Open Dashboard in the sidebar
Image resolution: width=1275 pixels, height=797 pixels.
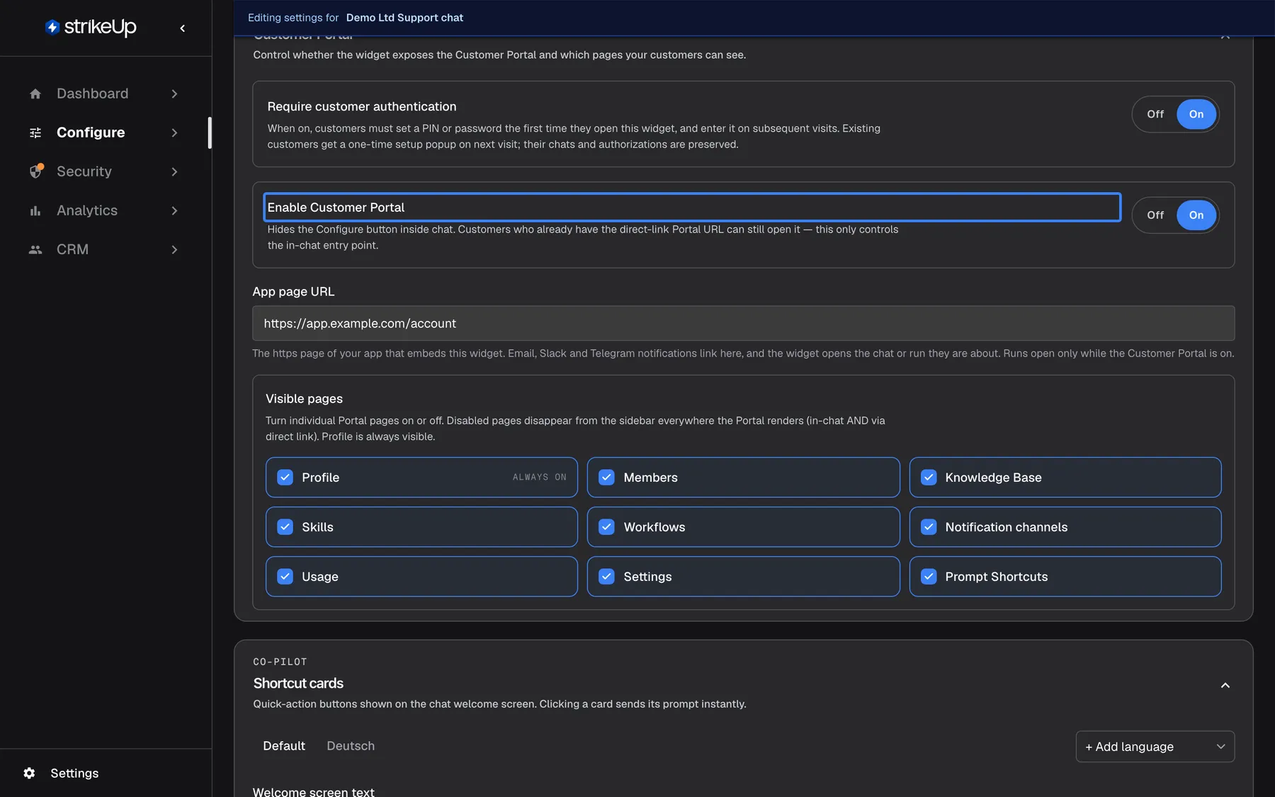coord(105,94)
